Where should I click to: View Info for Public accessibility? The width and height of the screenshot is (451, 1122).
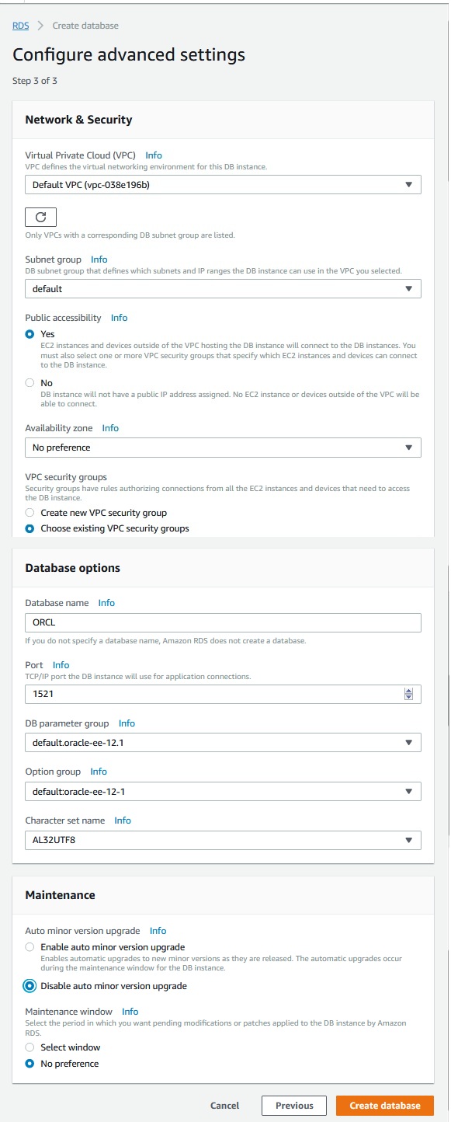[x=119, y=317]
